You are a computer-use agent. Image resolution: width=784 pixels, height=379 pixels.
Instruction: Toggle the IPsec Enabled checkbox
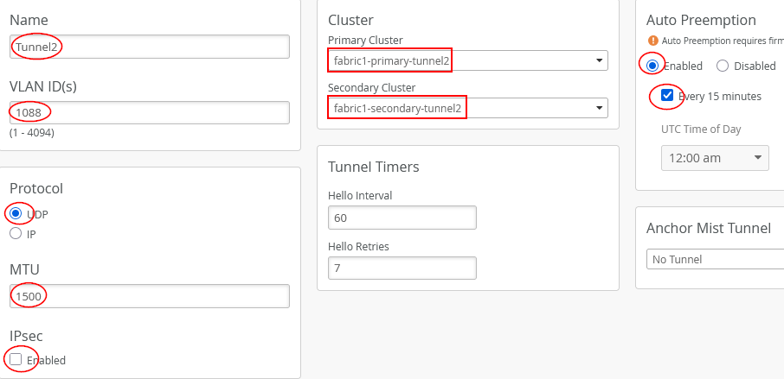tap(16, 359)
